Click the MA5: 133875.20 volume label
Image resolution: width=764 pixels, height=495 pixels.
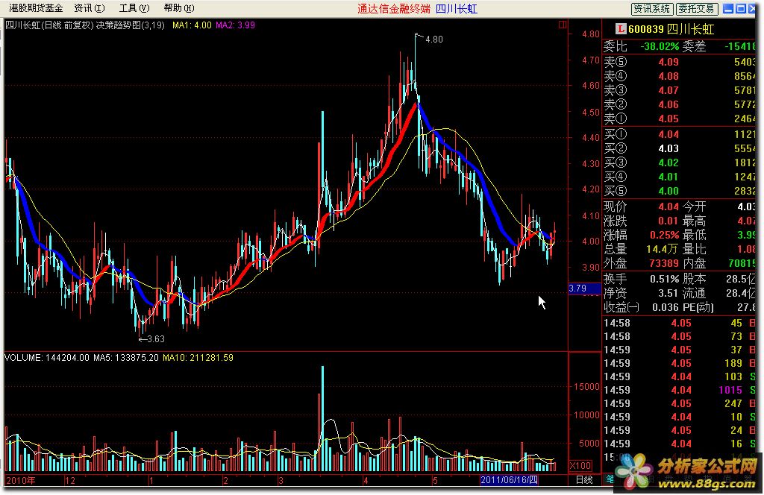click(x=125, y=358)
